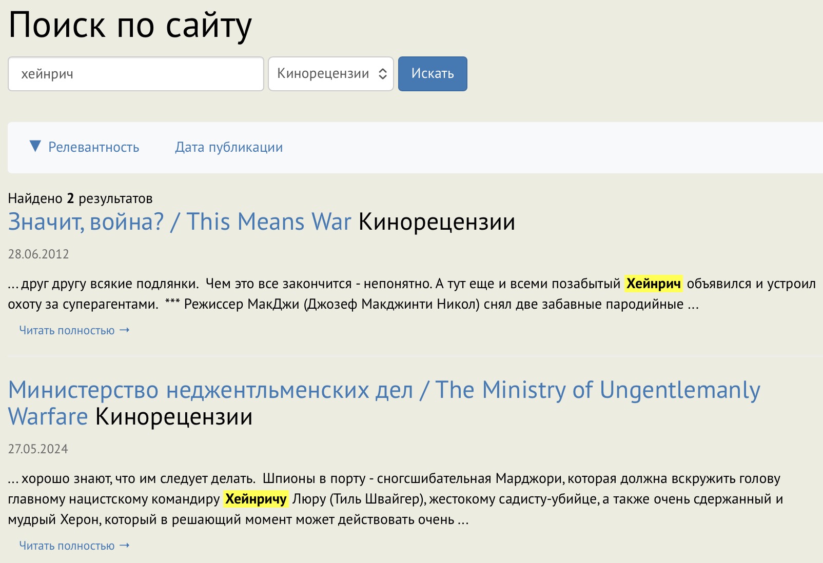The width and height of the screenshot is (823, 563).
Task: Sort results by Релевантность
Action: pyautogui.click(x=93, y=147)
